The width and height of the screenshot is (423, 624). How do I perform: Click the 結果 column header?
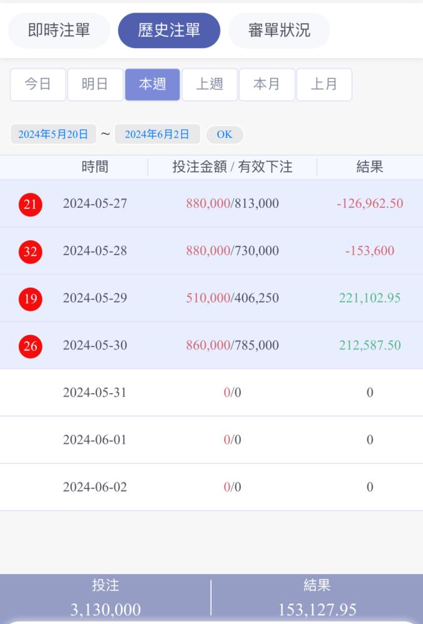tap(370, 167)
